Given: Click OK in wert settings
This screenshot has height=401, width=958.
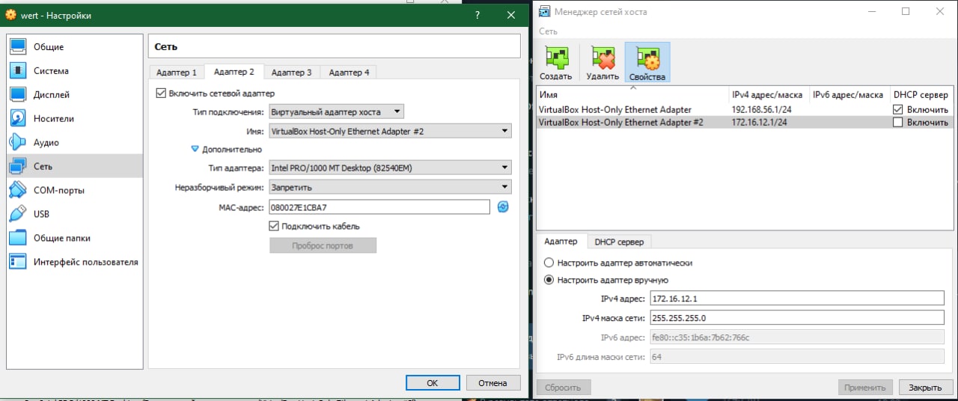Looking at the screenshot, I should tap(433, 383).
